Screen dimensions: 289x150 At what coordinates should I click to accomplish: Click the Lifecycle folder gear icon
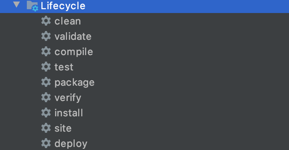point(32,6)
